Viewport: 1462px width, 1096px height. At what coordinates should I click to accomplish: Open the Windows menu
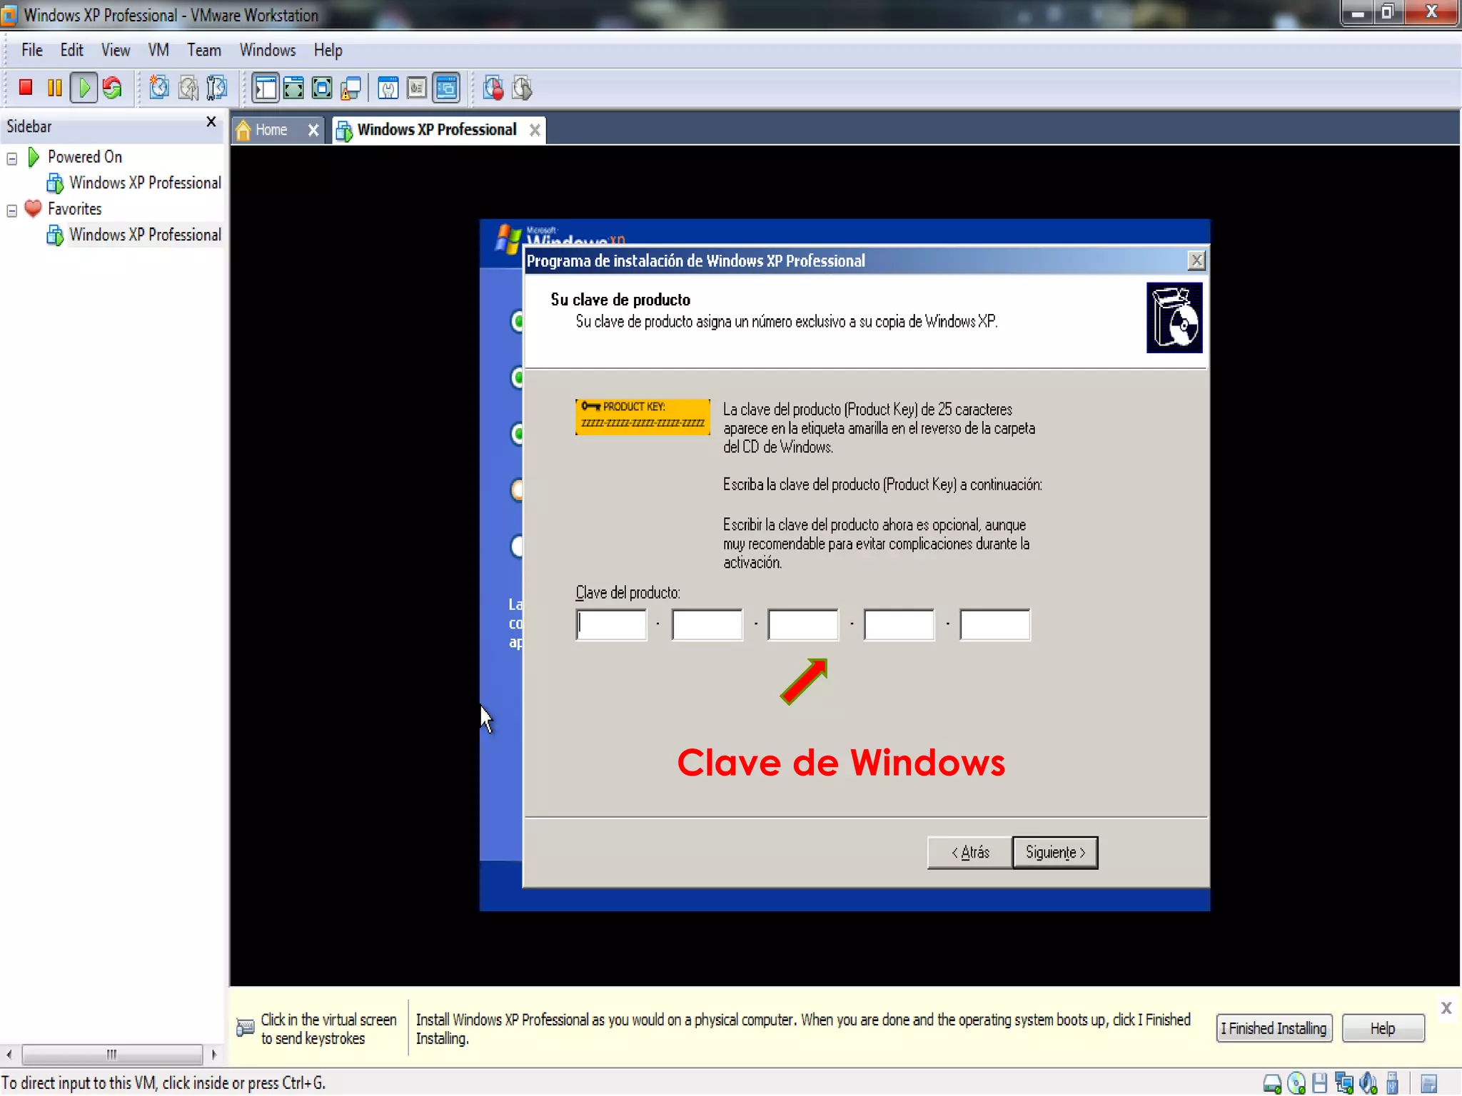[x=268, y=50]
